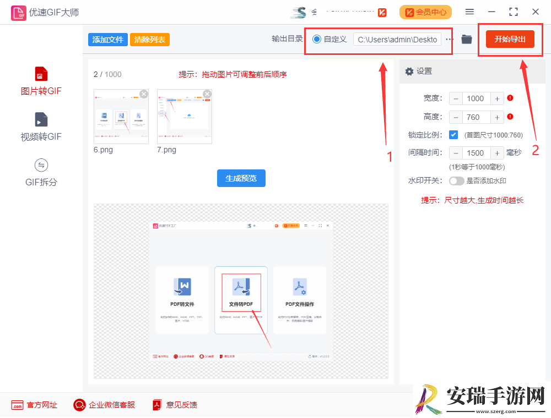Open the hamburger menu in title bar
551x418 pixels.
coord(469,12)
